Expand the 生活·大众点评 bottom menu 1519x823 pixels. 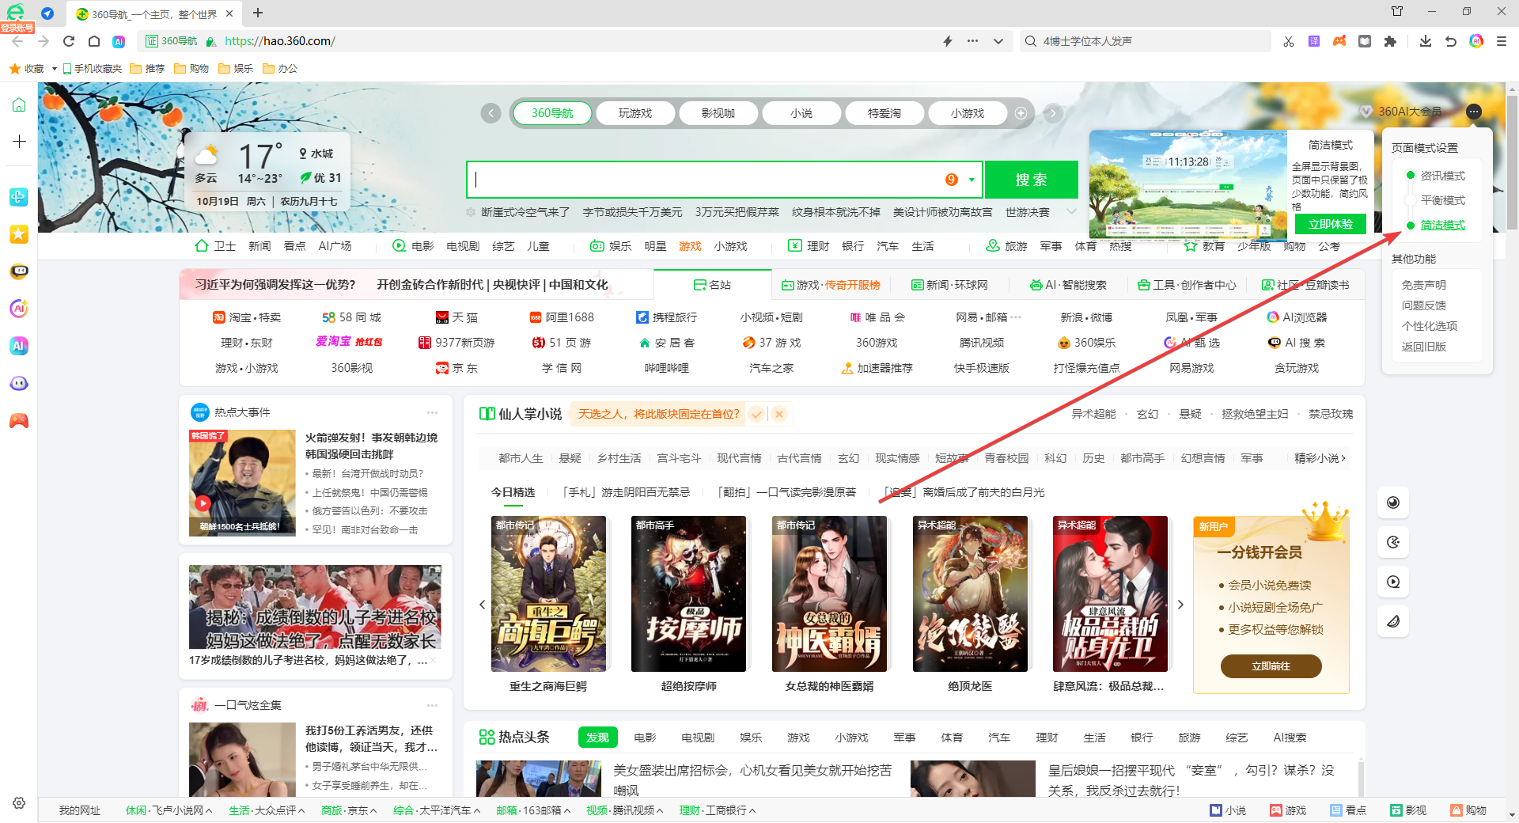267,810
